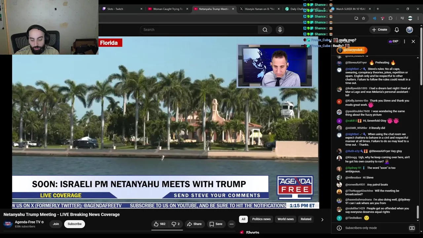Image resolution: width=423 pixels, height=238 pixels.
Task: Select the Politics news filter chip
Action: coord(261,219)
